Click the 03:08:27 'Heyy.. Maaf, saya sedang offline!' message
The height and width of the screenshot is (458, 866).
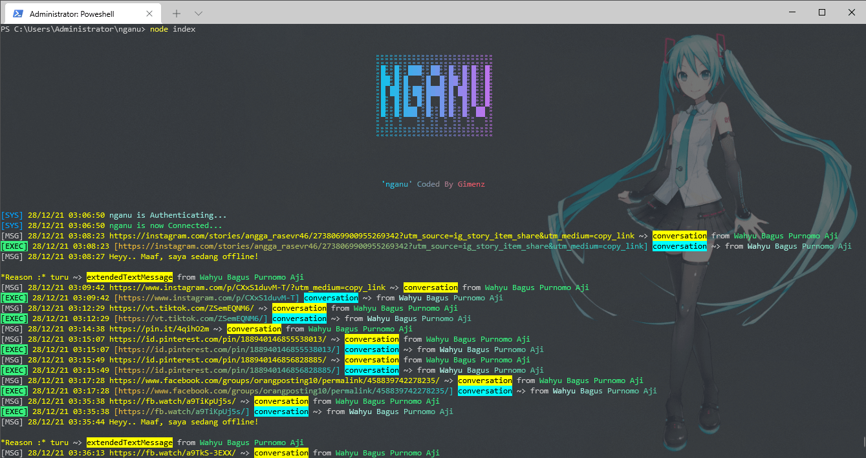tap(184, 256)
